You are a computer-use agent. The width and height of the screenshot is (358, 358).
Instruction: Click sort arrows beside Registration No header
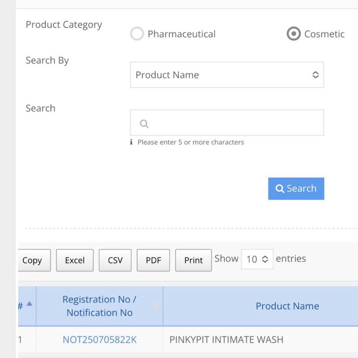(157, 306)
